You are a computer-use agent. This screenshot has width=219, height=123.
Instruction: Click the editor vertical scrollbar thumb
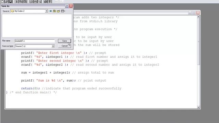pos(198,41)
